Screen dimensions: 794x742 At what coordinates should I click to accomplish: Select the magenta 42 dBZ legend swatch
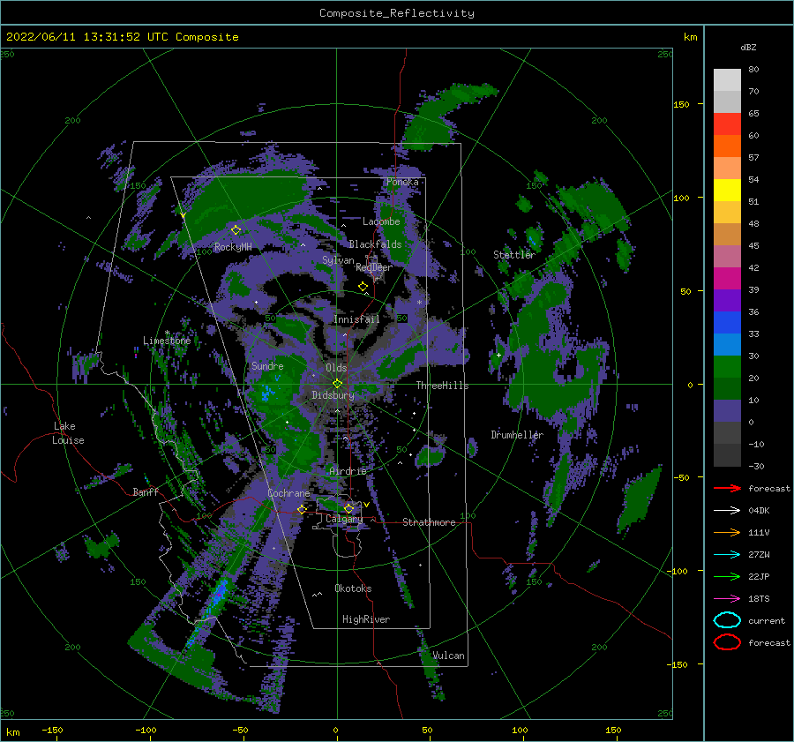coord(727,278)
